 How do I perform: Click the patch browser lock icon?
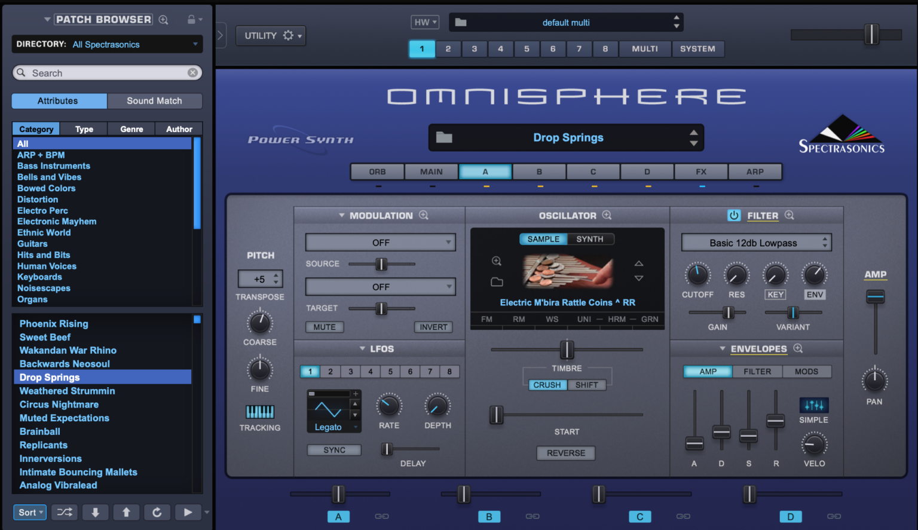click(x=191, y=20)
